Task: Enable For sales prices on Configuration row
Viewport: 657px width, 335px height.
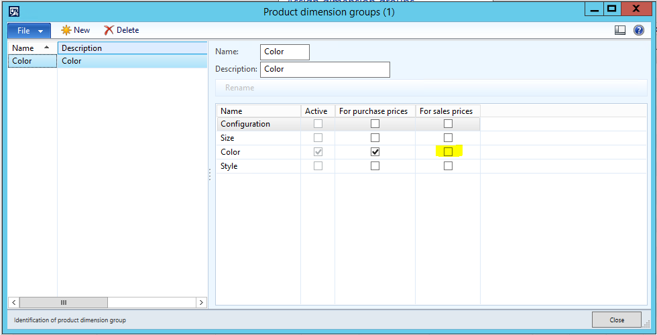Action: tap(448, 123)
